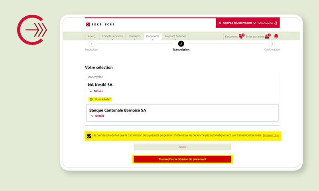Open the Comptes et cartes menu
Image resolution: width=319 pixels, height=191 pixels.
(x=112, y=37)
